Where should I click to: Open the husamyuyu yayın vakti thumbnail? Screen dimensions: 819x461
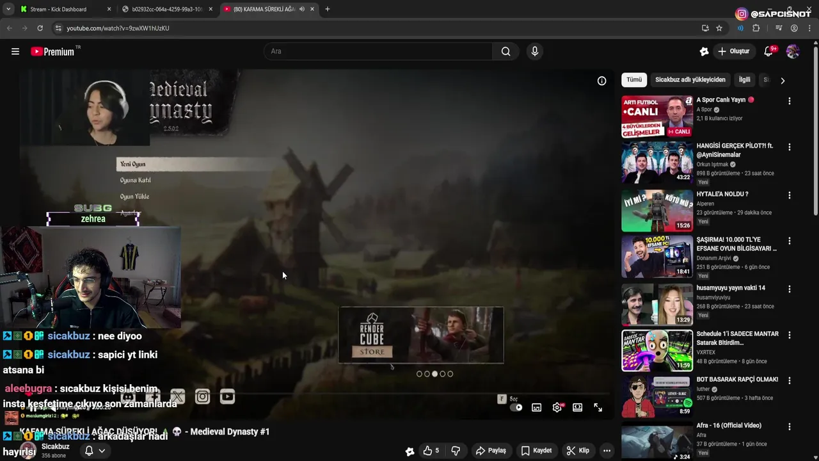657,304
